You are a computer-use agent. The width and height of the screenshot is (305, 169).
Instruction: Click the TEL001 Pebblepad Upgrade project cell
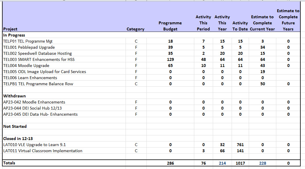click(29, 47)
